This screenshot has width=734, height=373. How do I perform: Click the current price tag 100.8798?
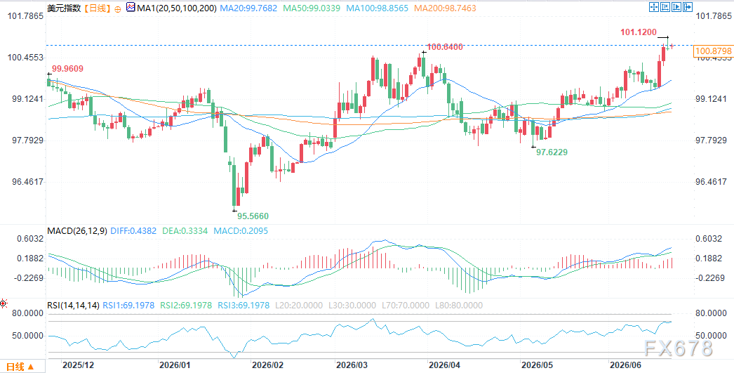[x=712, y=51]
